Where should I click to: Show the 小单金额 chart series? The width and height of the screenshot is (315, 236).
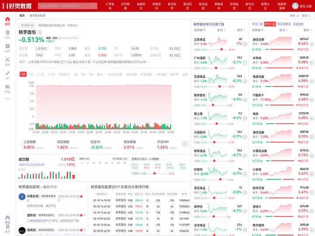[161, 74]
